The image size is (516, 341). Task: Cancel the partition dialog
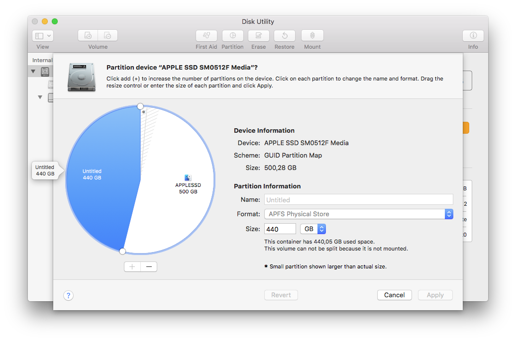coord(395,295)
